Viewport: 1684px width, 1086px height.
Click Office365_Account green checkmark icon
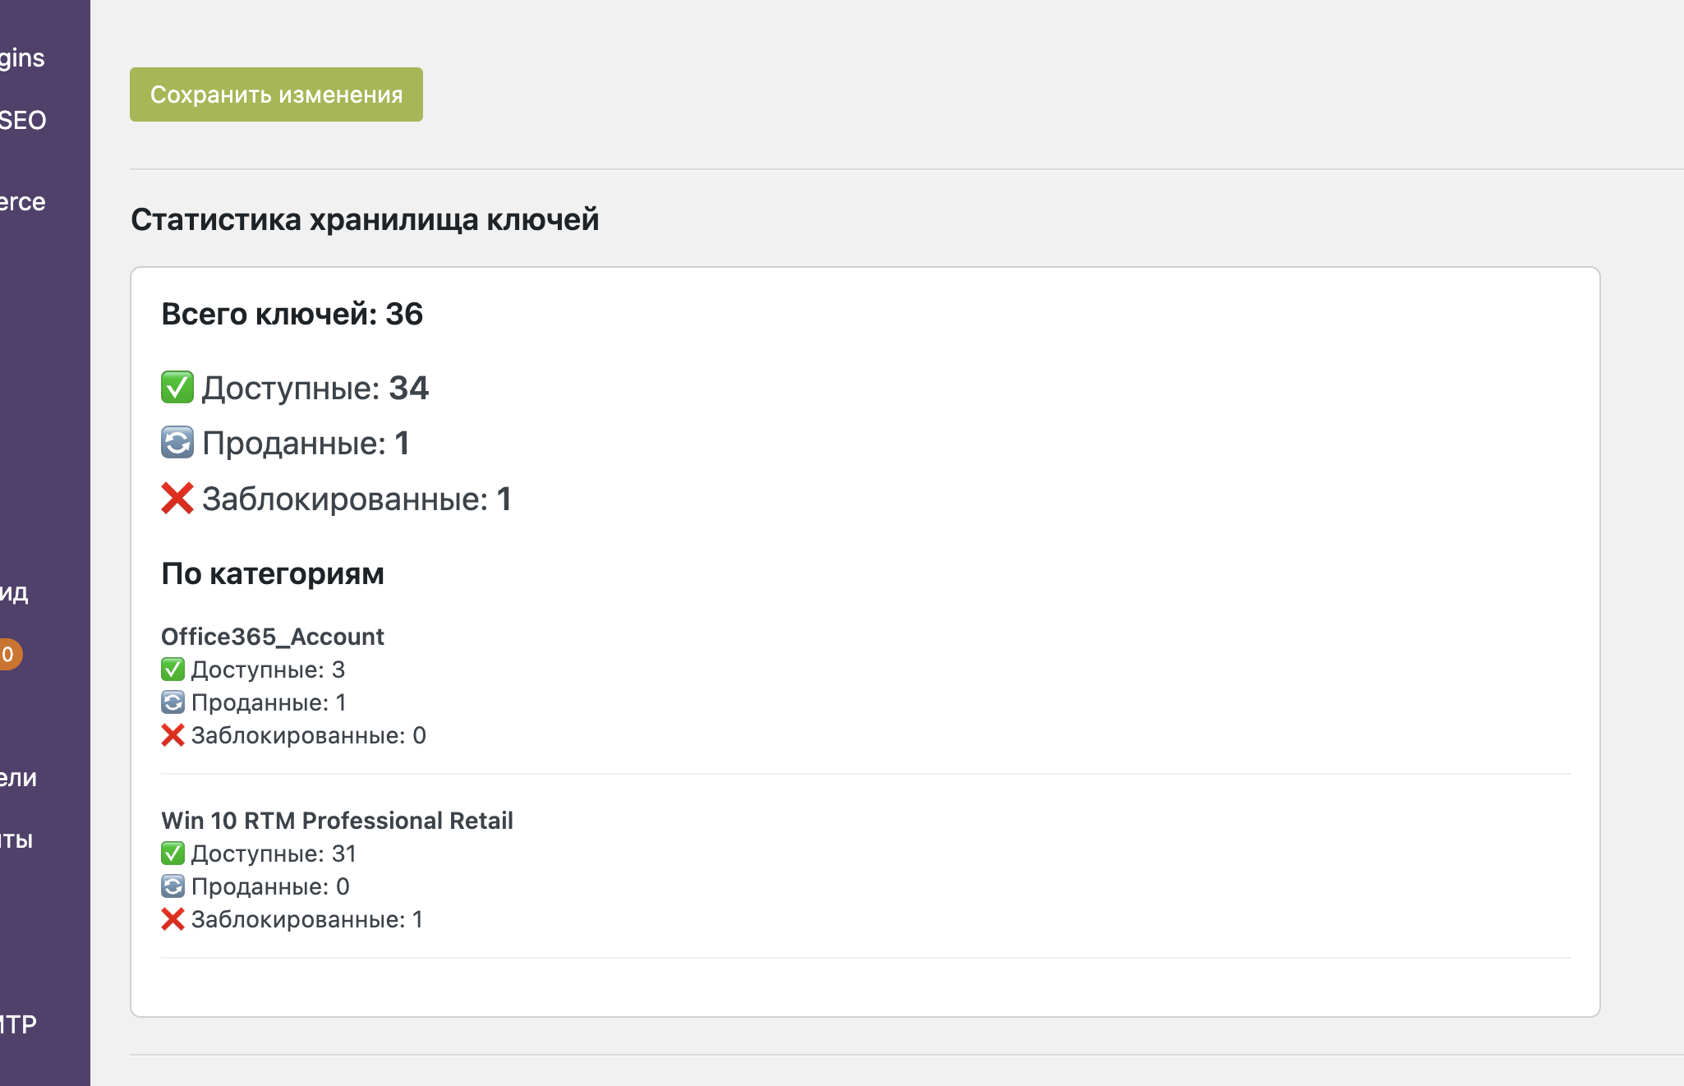(173, 670)
